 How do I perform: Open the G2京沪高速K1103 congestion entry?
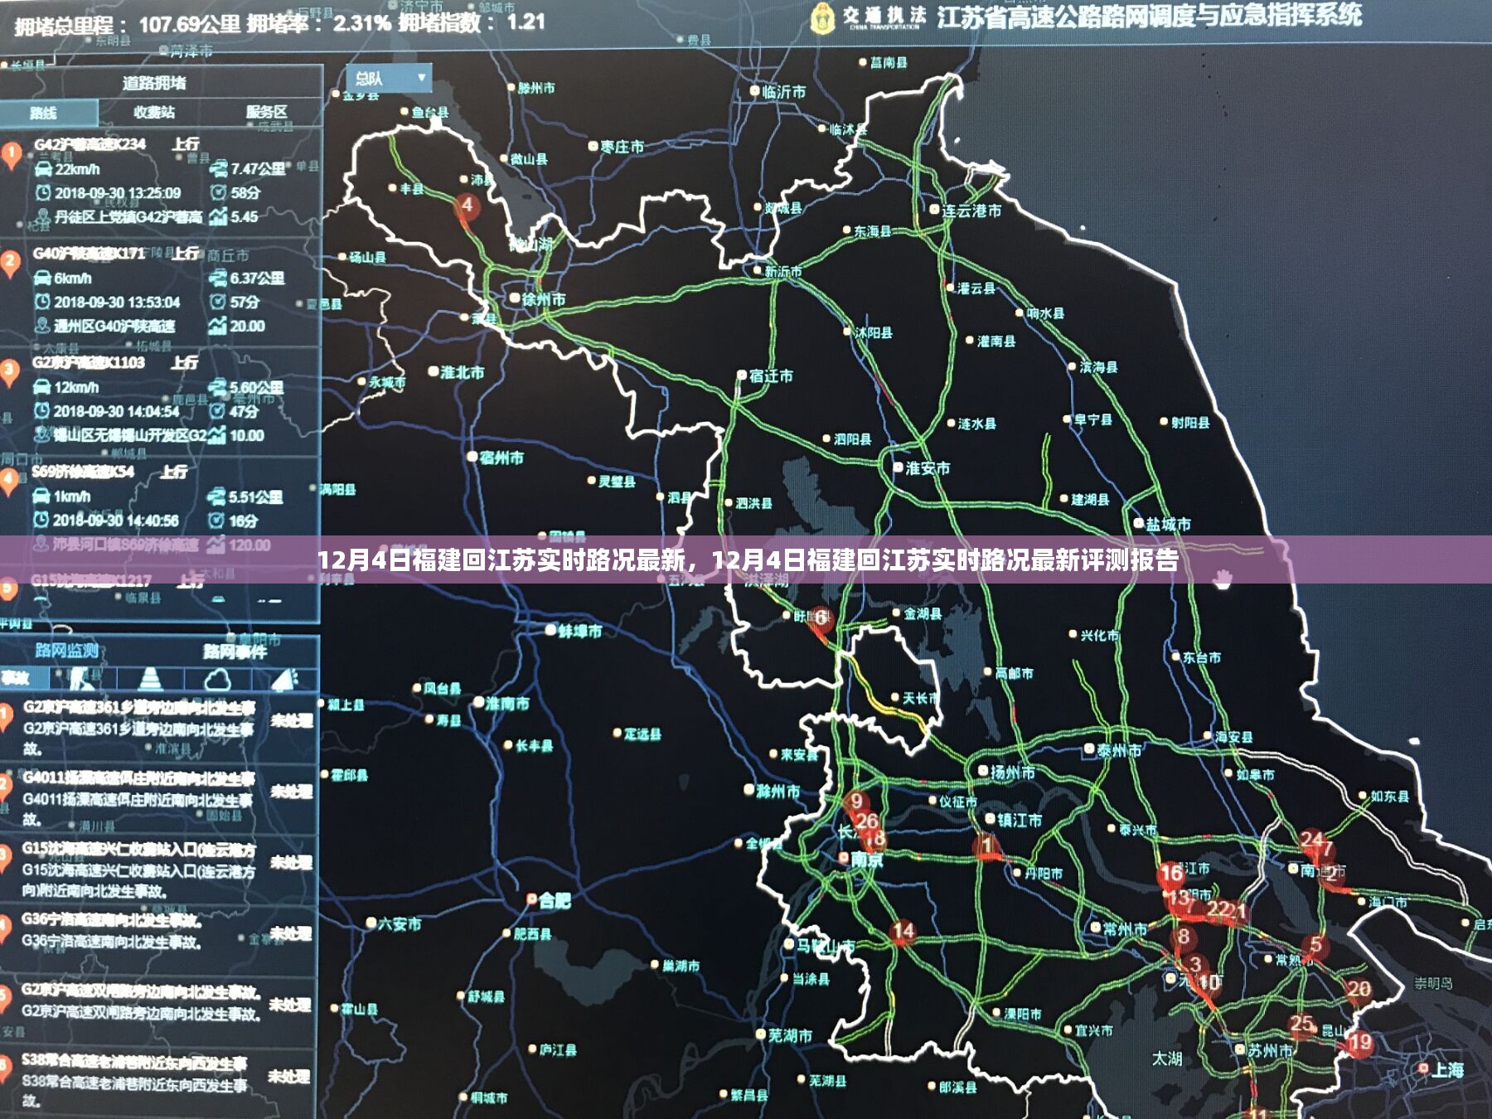click(161, 398)
